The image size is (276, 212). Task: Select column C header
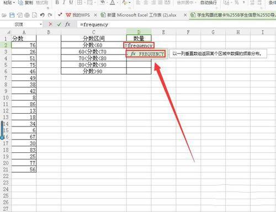click(94, 32)
